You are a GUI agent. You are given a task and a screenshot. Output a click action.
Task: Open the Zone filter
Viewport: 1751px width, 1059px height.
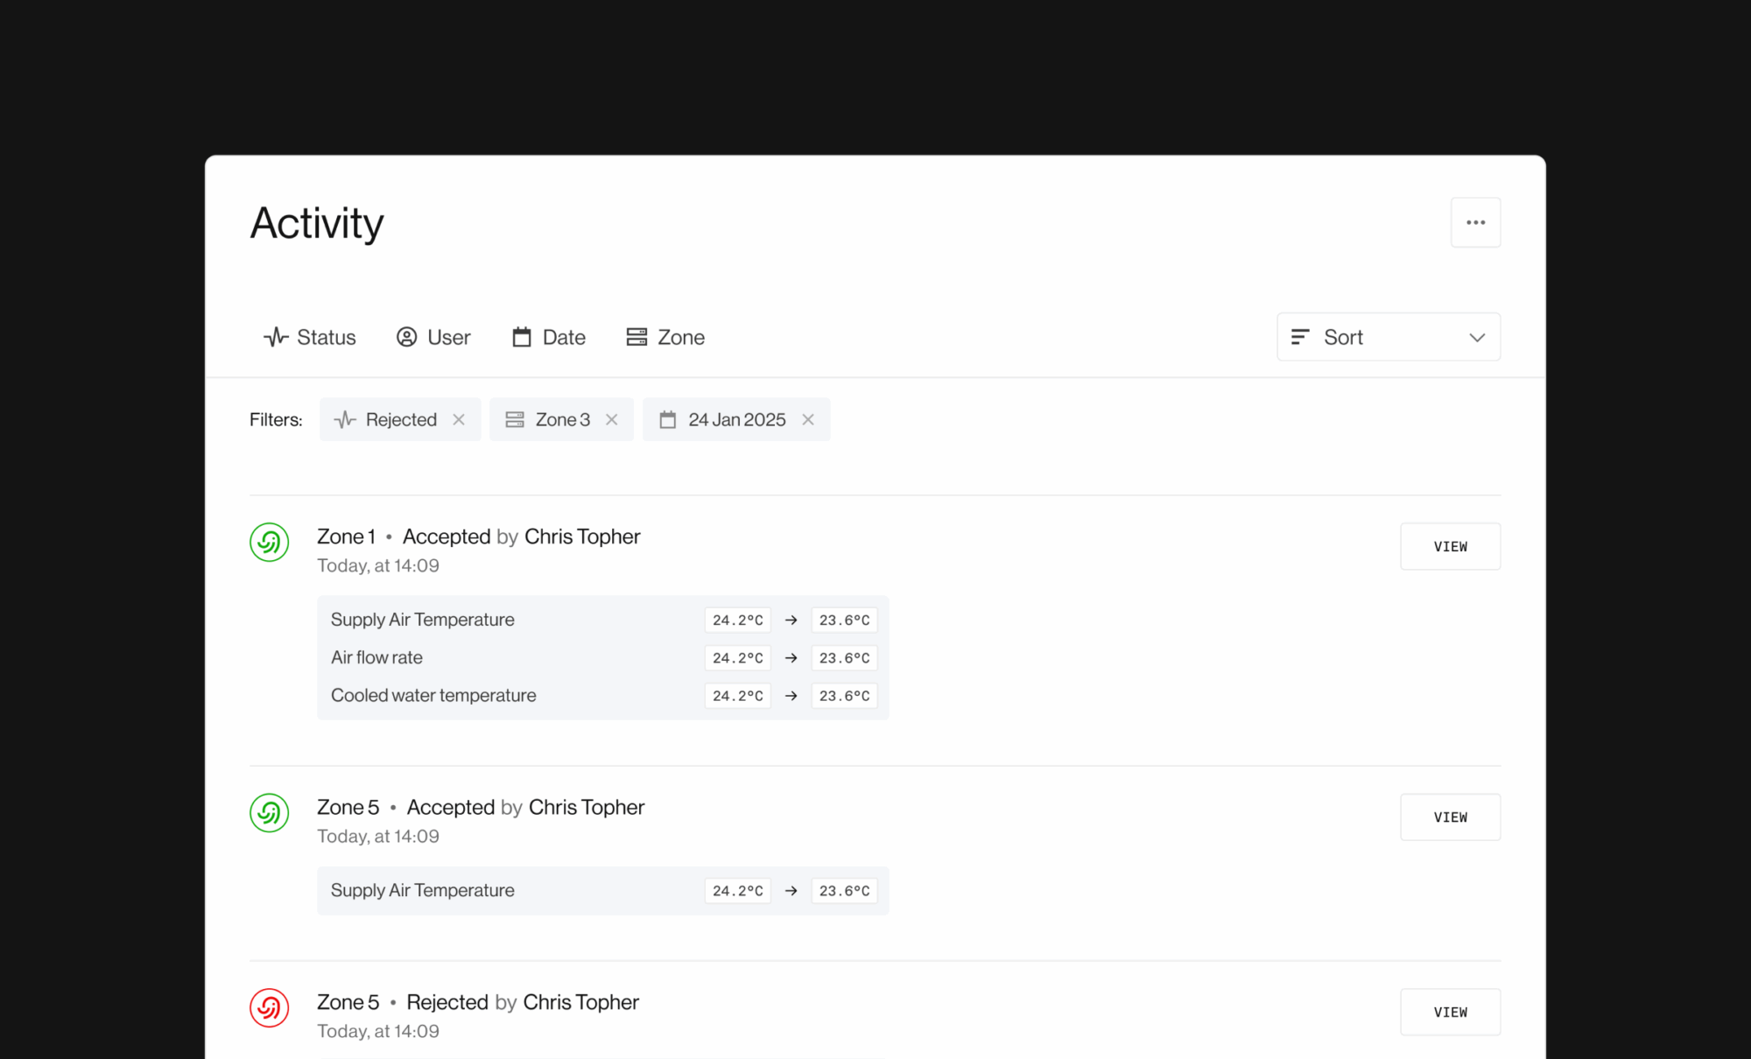pyautogui.click(x=665, y=337)
